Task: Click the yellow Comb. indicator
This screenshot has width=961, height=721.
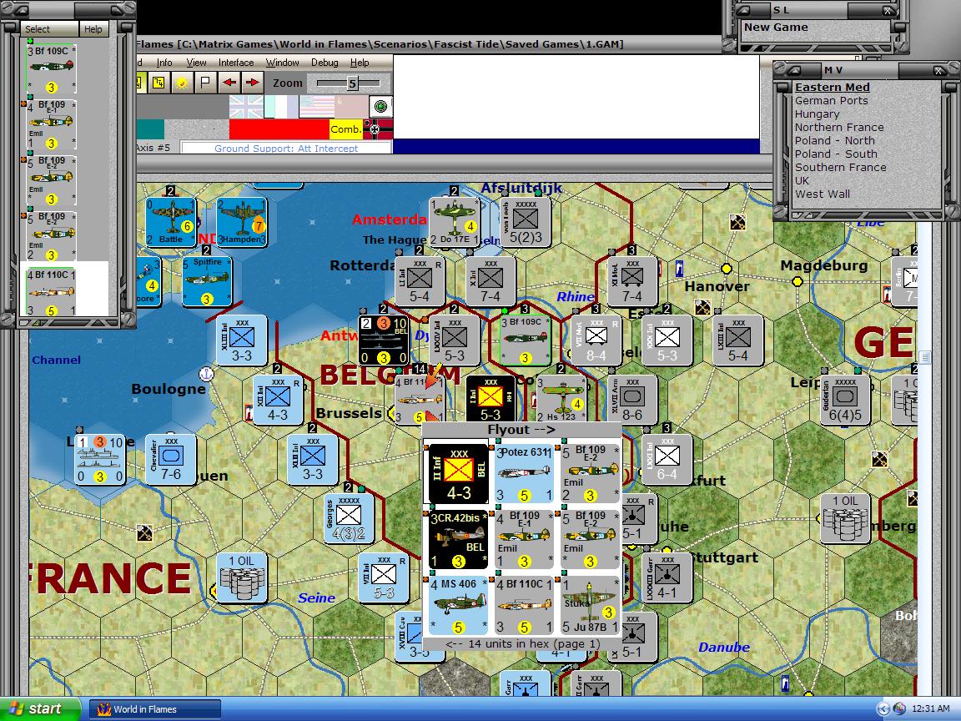Action: tap(346, 129)
